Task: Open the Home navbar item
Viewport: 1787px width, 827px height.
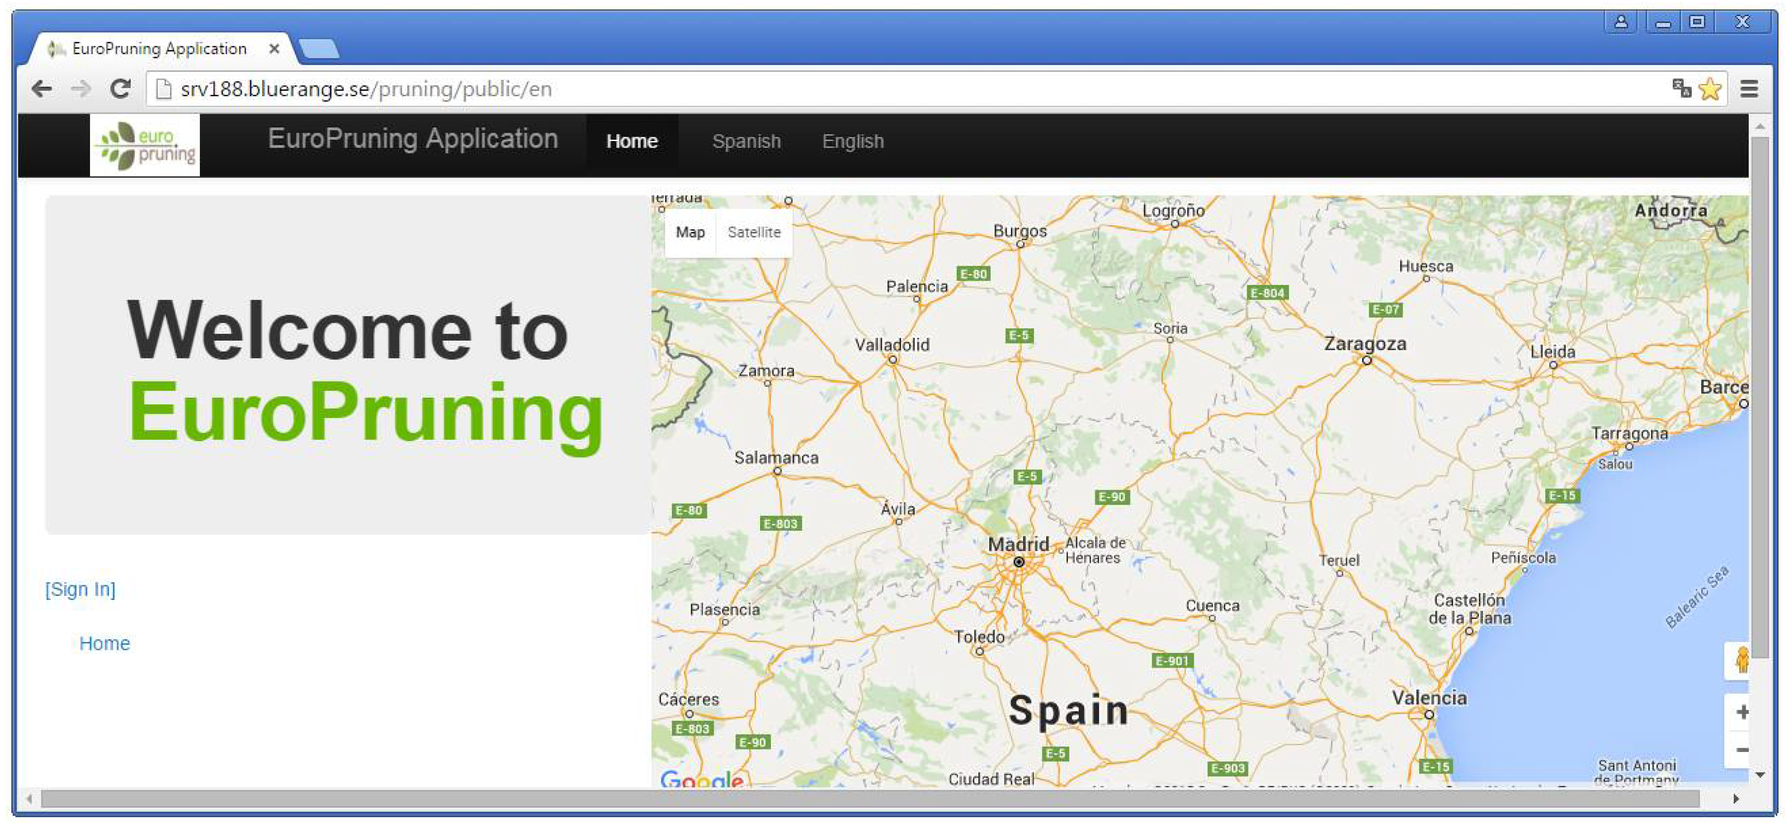Action: 631,141
